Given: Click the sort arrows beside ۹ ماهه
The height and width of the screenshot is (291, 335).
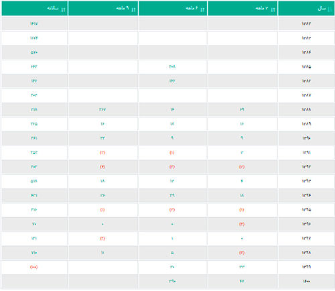Looking at the screenshot, I should [x=133, y=9].
